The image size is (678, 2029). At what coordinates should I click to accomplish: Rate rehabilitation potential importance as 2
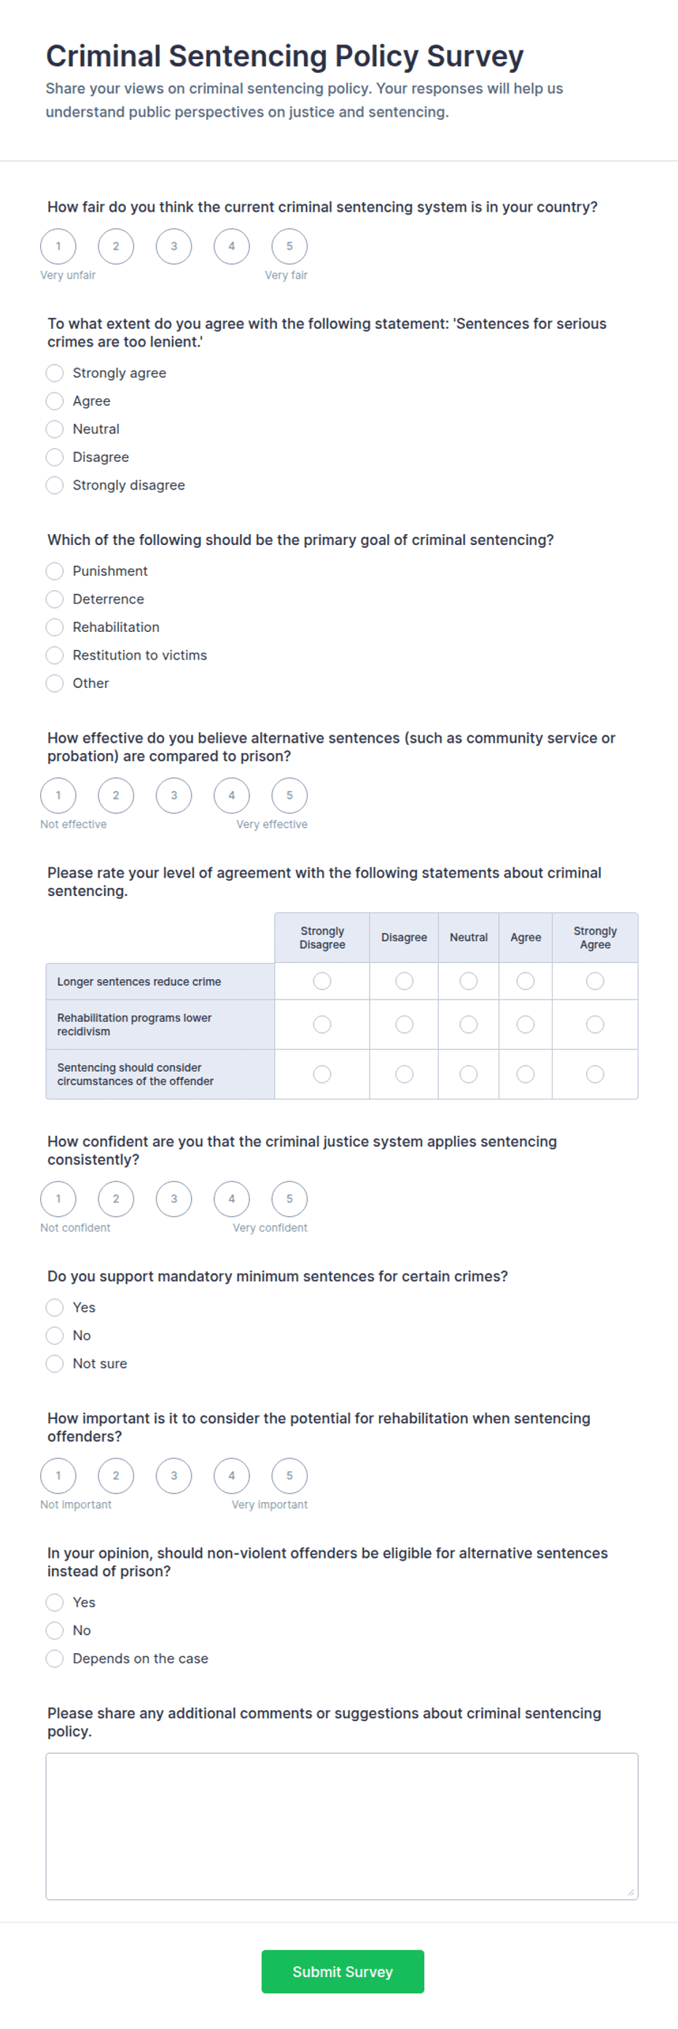click(x=116, y=1475)
